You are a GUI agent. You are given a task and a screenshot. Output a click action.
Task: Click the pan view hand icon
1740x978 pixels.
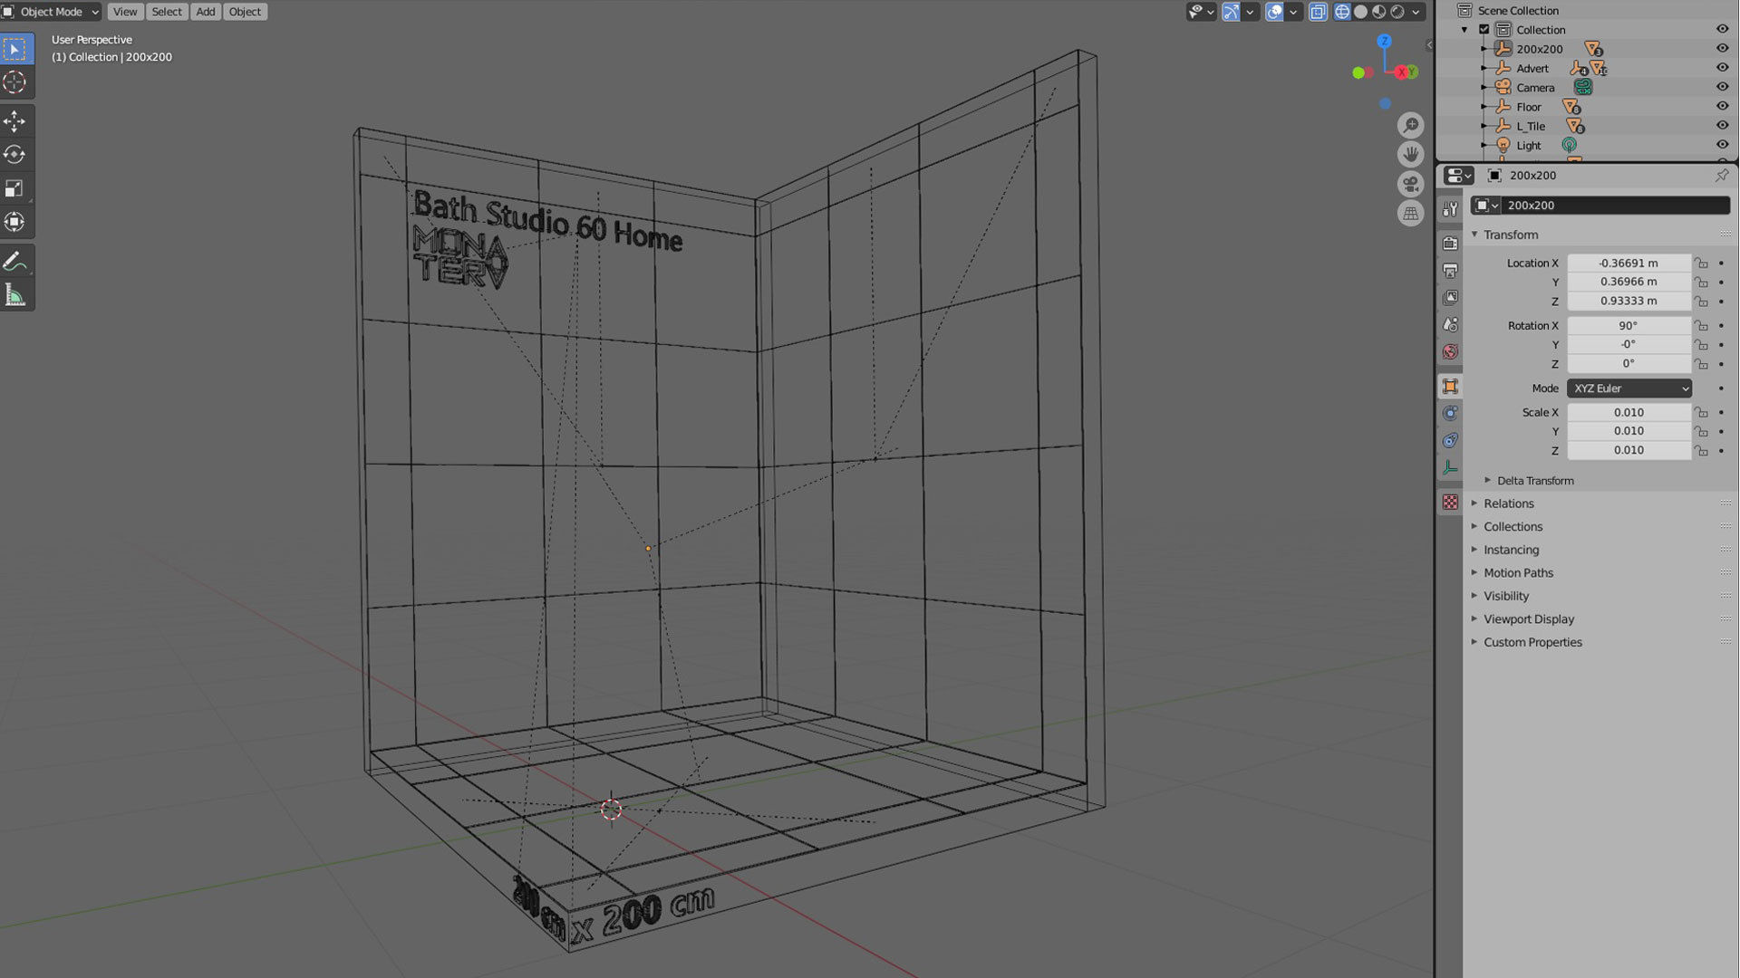(x=1410, y=155)
